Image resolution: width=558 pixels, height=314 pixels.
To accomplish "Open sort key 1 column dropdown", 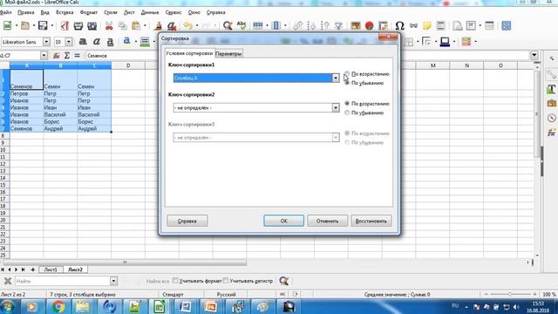I will [335, 78].
